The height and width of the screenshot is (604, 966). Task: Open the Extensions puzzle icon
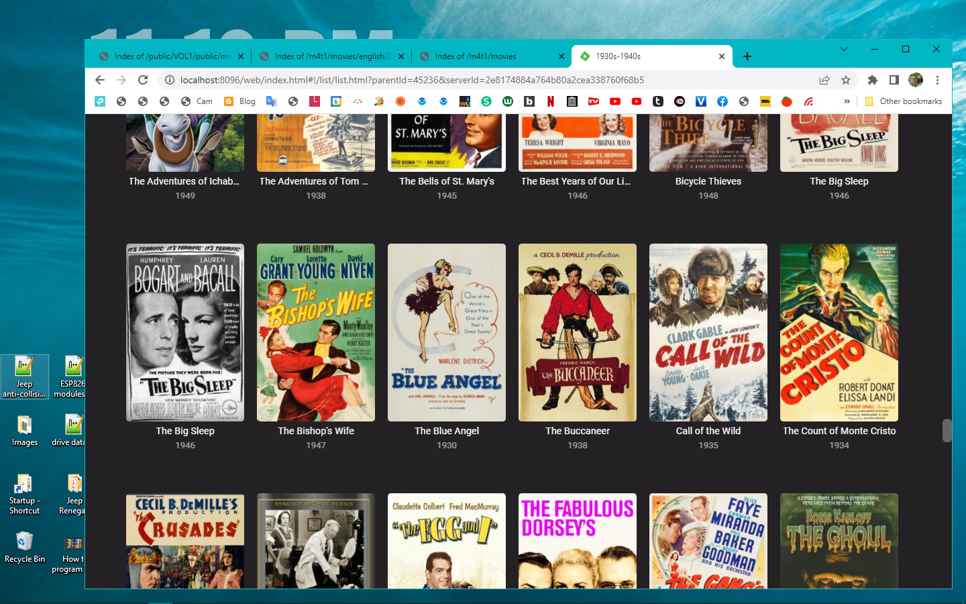pos(872,80)
